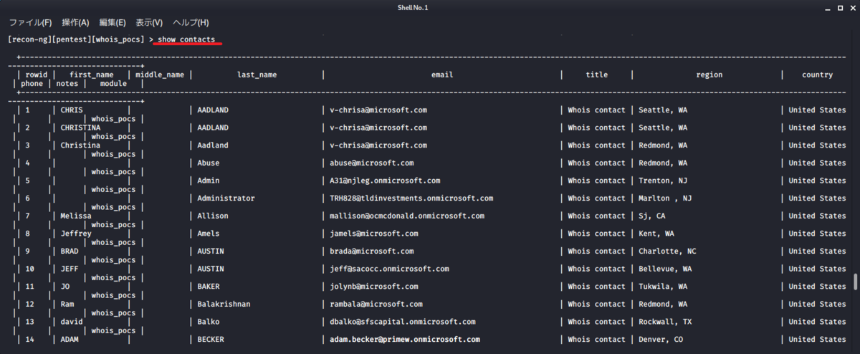Image resolution: width=860 pixels, height=354 pixels.
Task: Click region 'Kent, WA'
Action: click(656, 234)
